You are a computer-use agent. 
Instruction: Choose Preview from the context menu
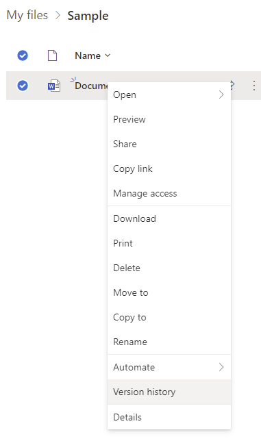point(169,120)
